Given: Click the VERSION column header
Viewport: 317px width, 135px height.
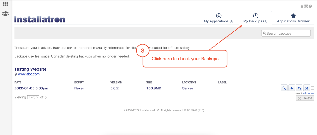Looking at the screenshot, I should (116, 82).
